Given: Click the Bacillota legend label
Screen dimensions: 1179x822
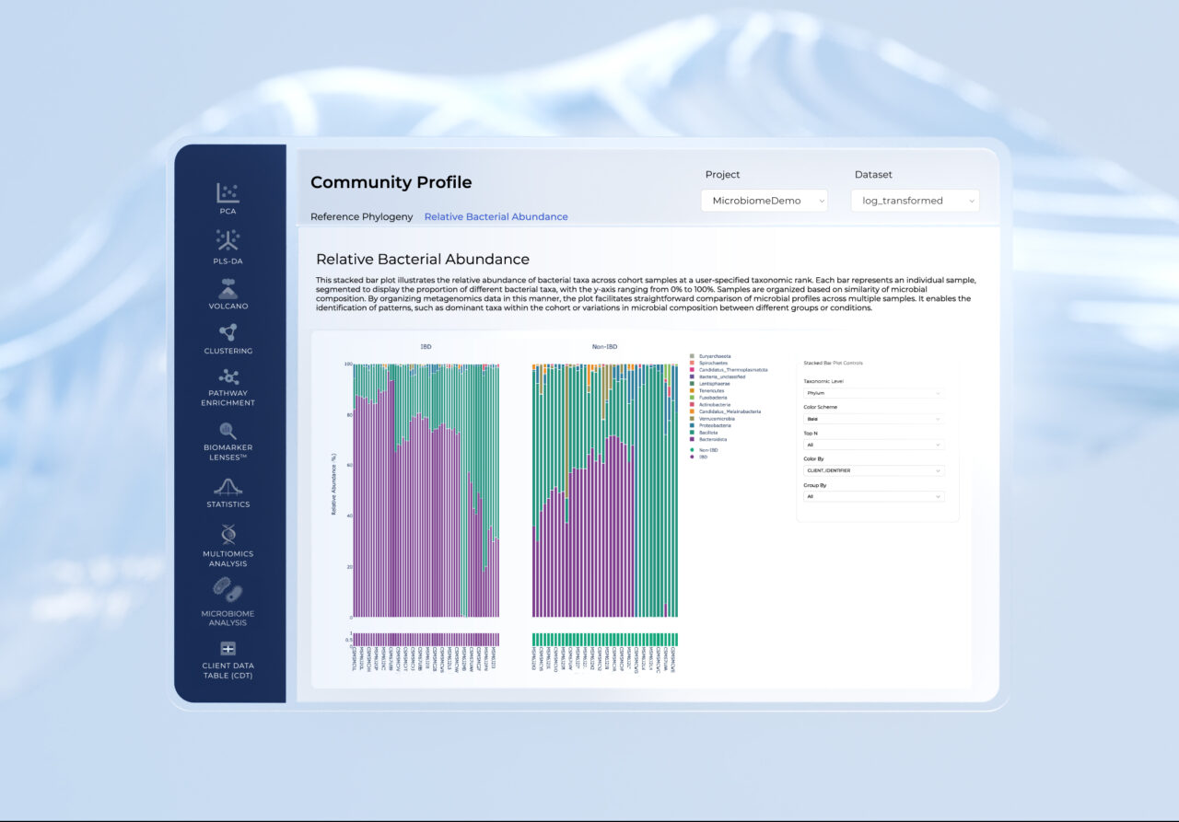Looking at the screenshot, I should pyautogui.click(x=710, y=433).
